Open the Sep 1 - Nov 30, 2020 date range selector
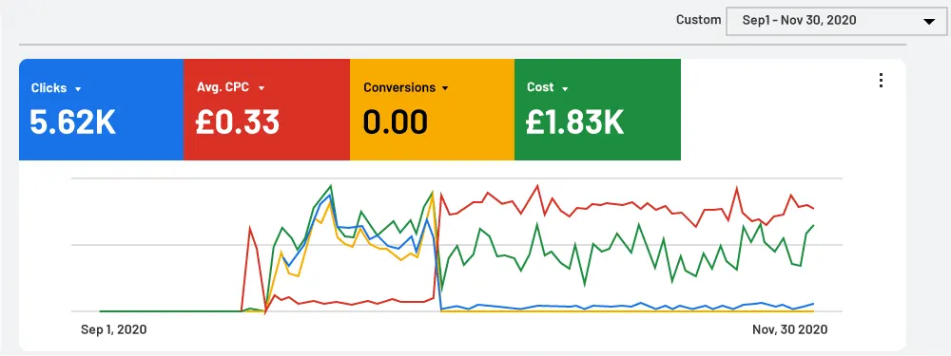This screenshot has height=356, width=951. pyautogui.click(x=836, y=21)
